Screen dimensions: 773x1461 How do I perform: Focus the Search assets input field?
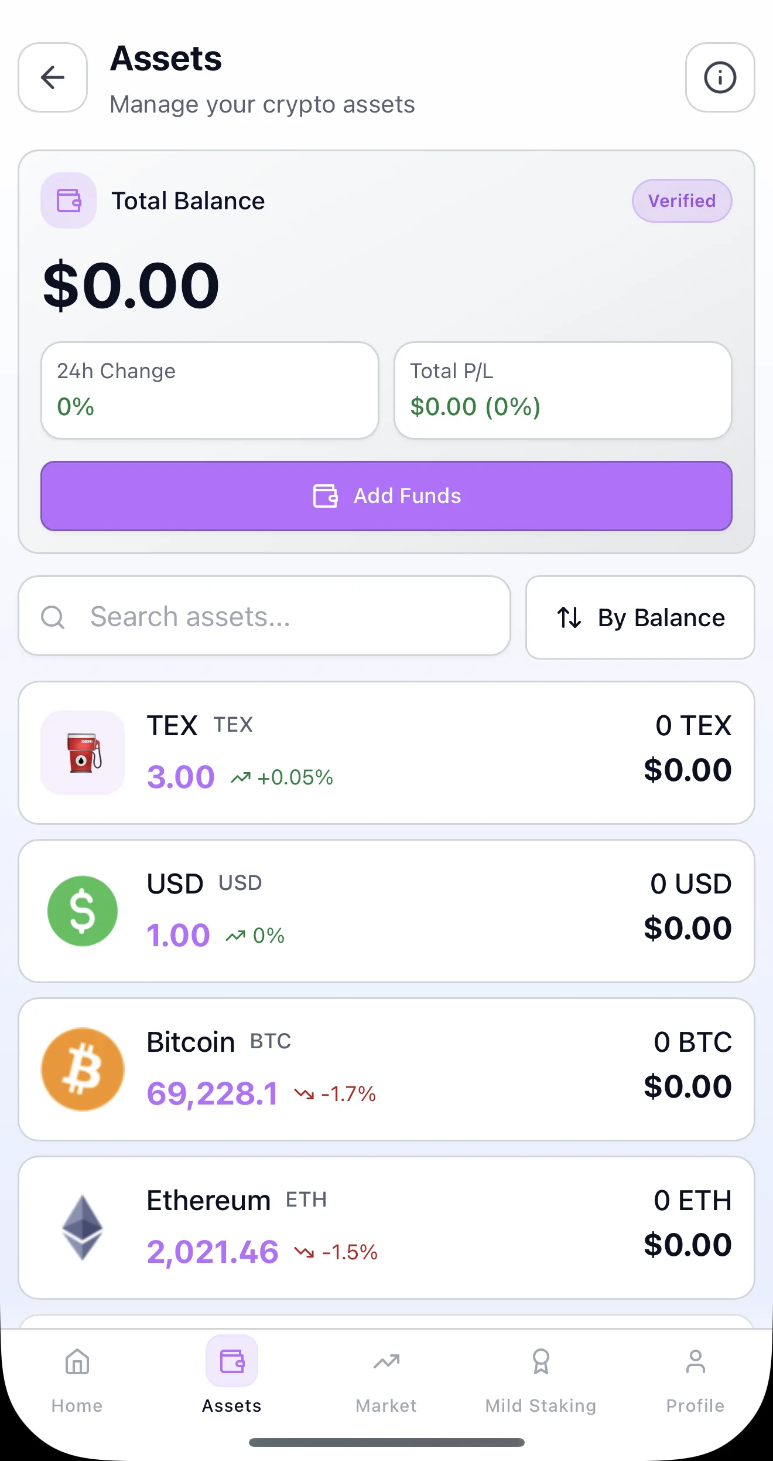(264, 616)
